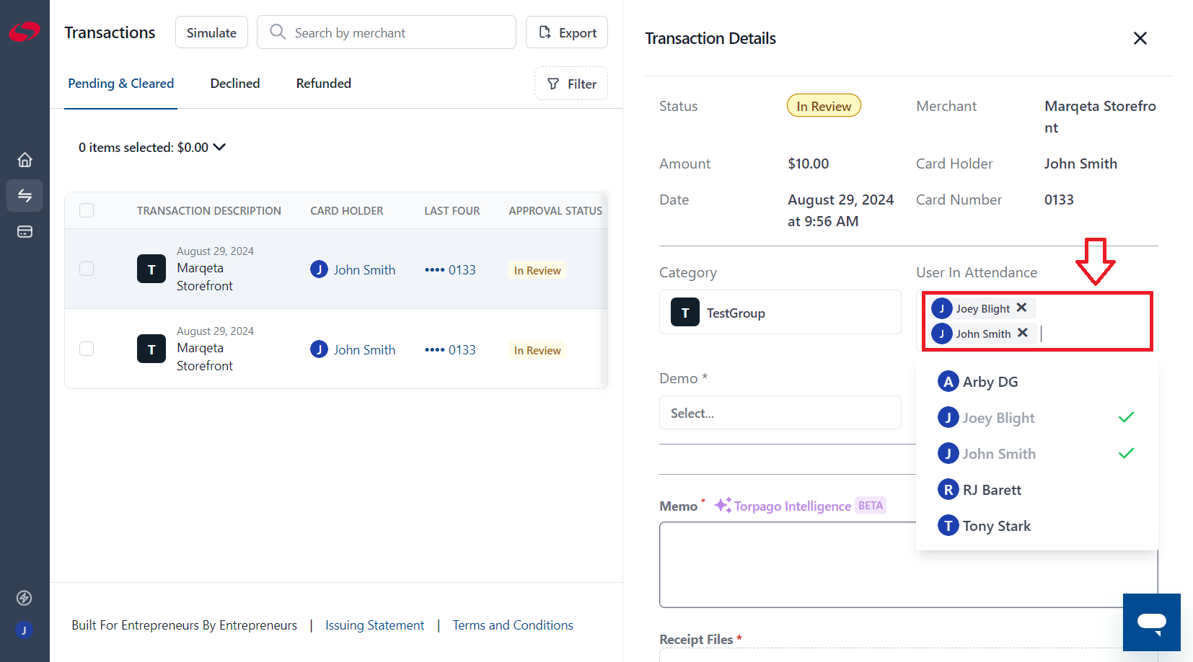Click the CARD HOLDER column header
Viewport: 1193px width, 662px height.
[347, 210]
